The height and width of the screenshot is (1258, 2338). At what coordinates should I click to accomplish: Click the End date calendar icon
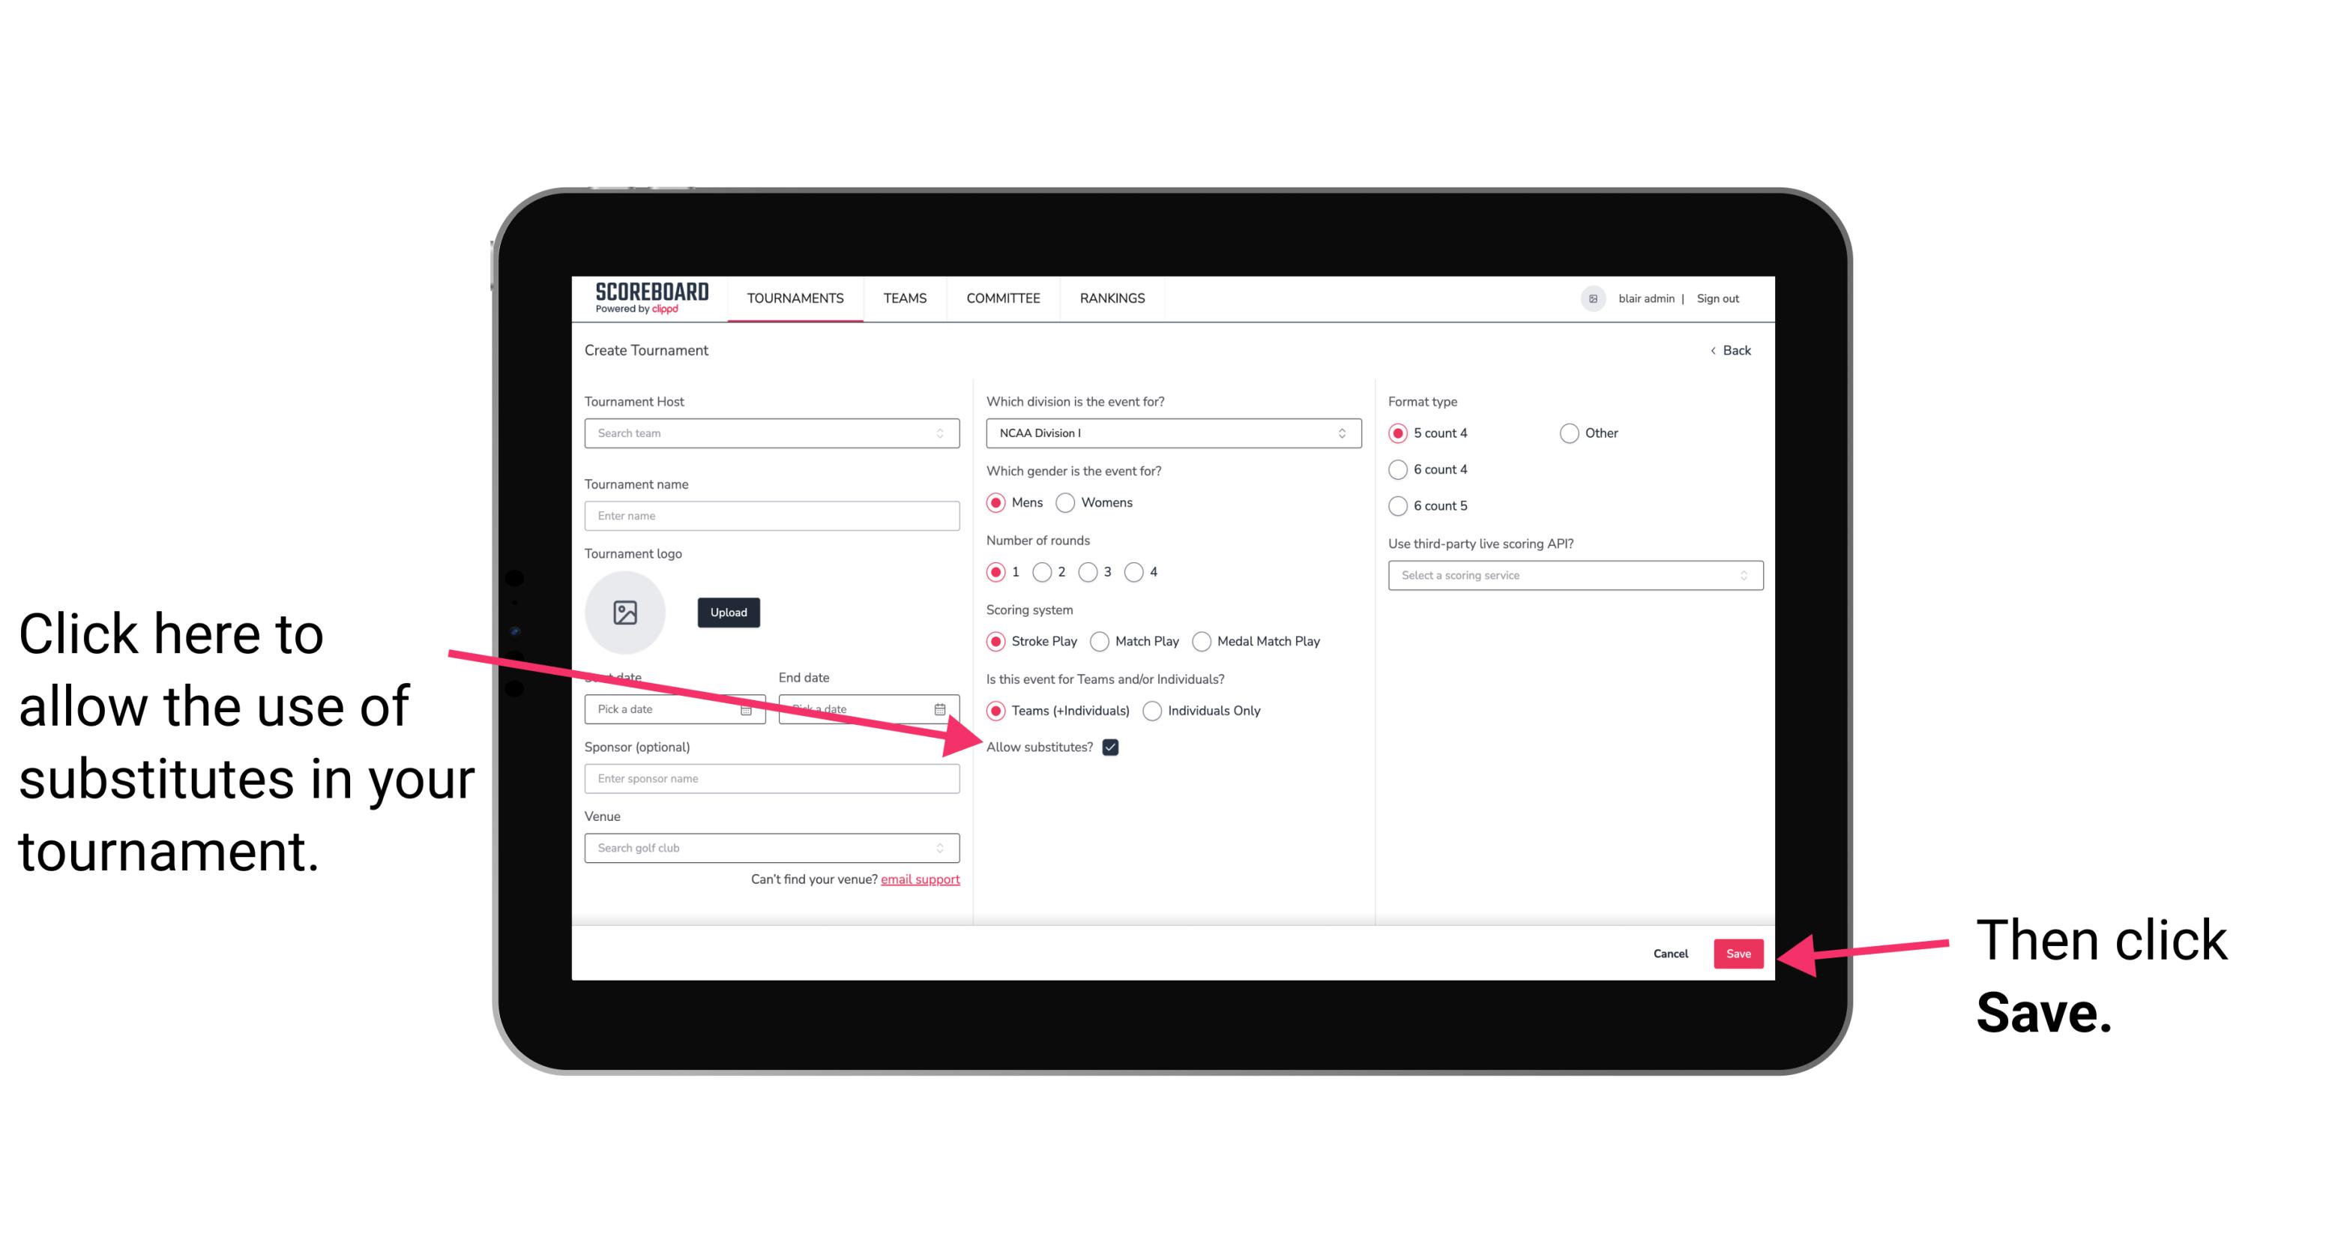944,708
